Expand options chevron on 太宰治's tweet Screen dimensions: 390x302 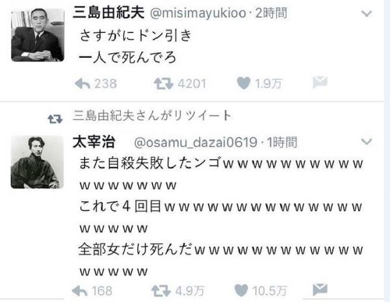[367, 142]
